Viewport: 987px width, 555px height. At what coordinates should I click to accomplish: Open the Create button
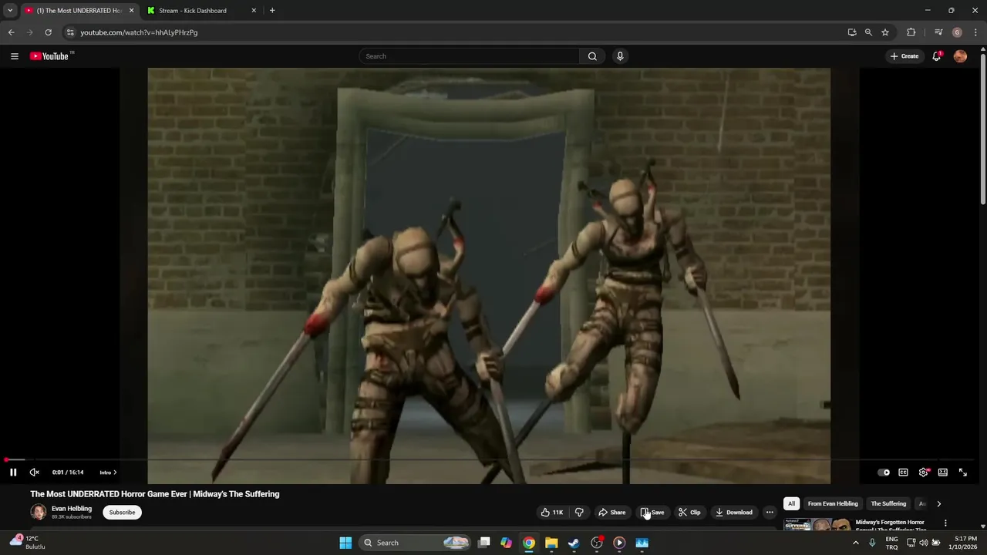point(904,56)
